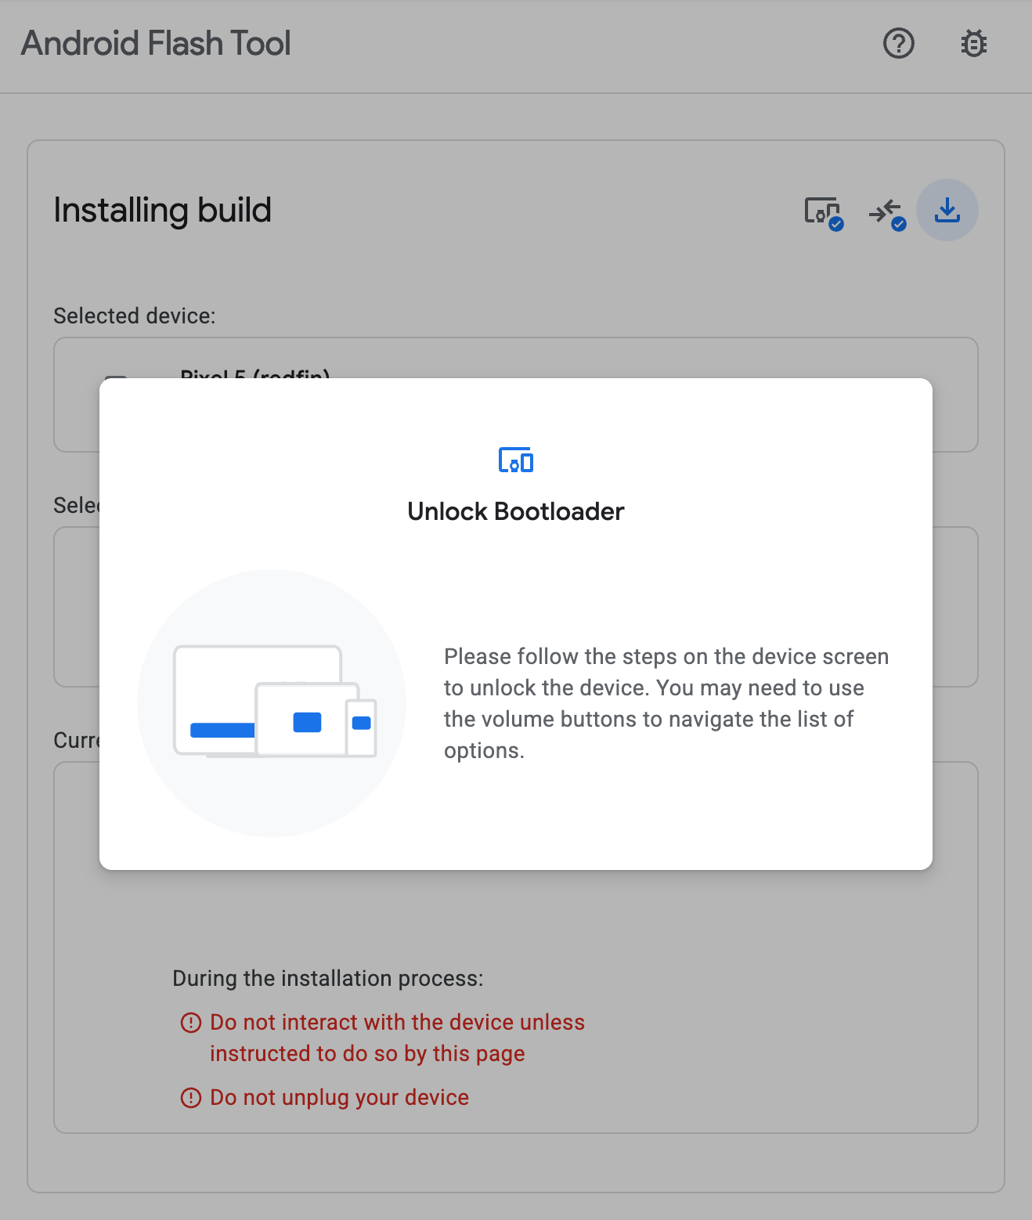
Task: Click the build selection step arrows icon
Action: point(886,212)
